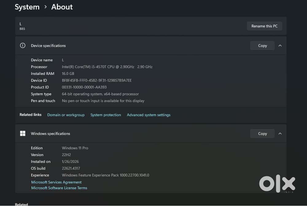This screenshot has width=307, height=206.
Task: Click the Windows logo icon beside Windows specifications
Action: [x=22, y=134]
